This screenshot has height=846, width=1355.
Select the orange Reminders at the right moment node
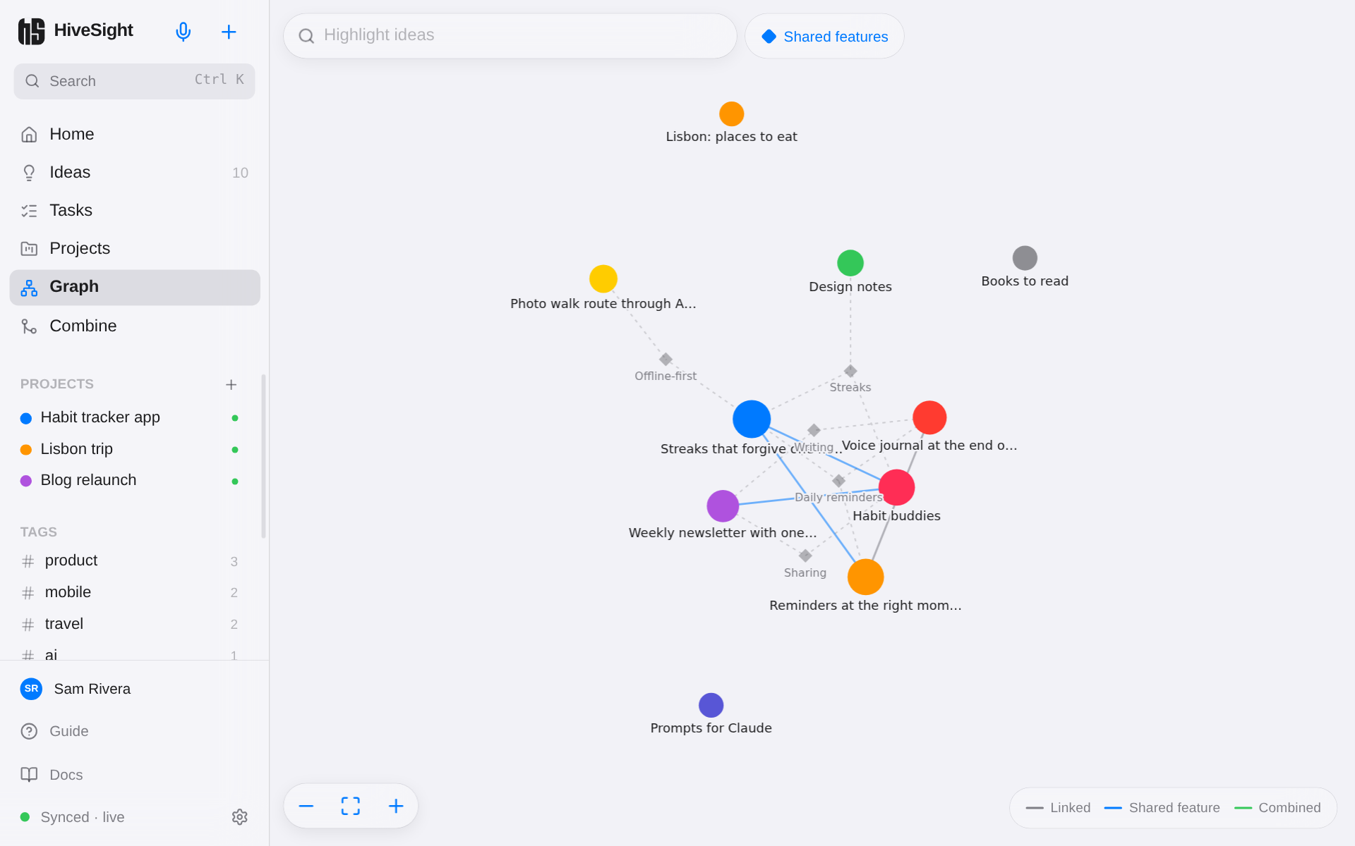[866, 577]
